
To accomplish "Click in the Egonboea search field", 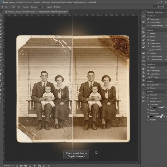I will pos(160,7).
